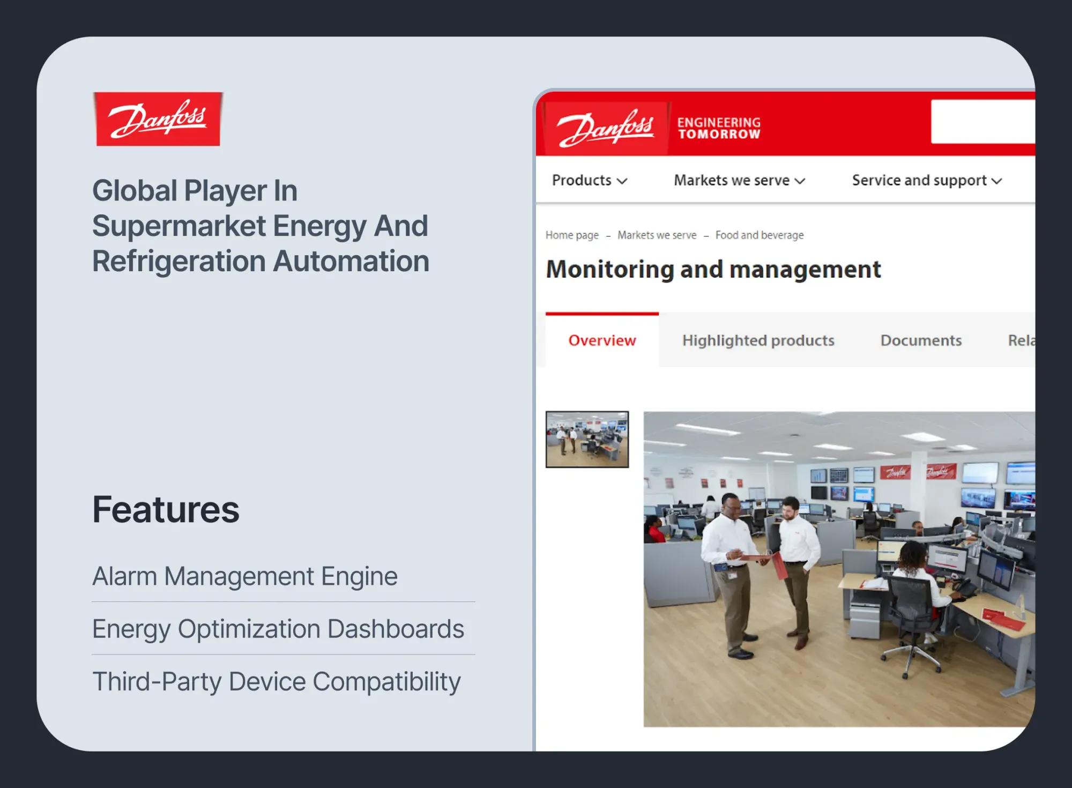Click the chevron beside Markets we serve
1072x788 pixels.
pos(800,181)
